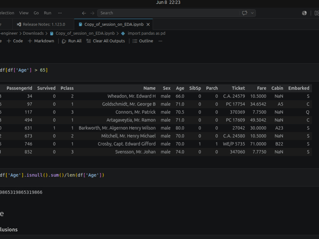319x239 pixels.
Task: Click the Clear All Outputs icon
Action: tap(88, 41)
